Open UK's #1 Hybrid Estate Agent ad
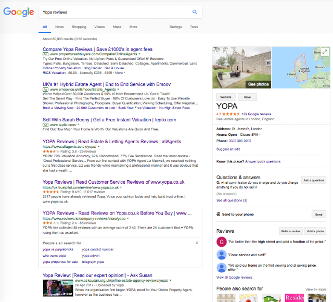The width and height of the screenshot is (333, 302). (107, 84)
